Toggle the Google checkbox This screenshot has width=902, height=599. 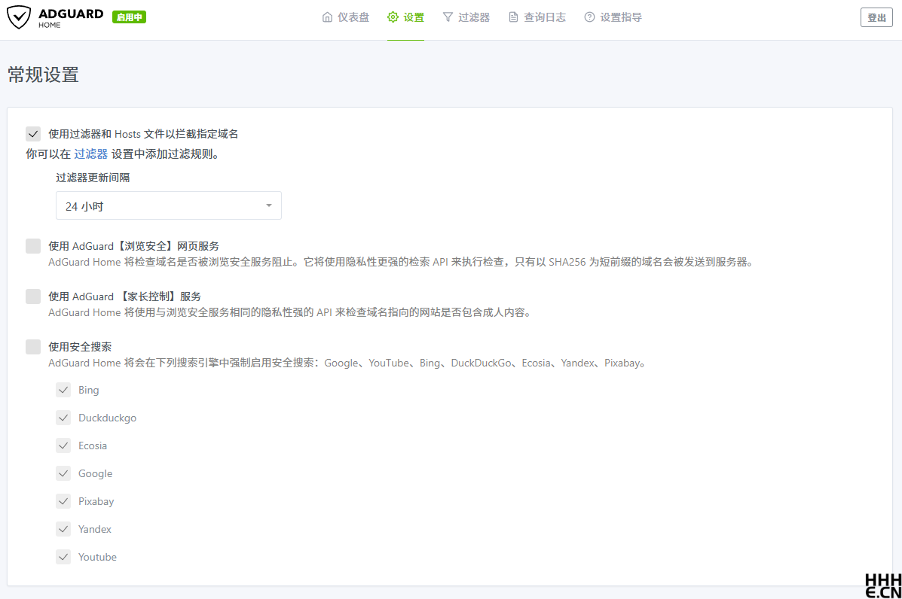pyautogui.click(x=63, y=473)
